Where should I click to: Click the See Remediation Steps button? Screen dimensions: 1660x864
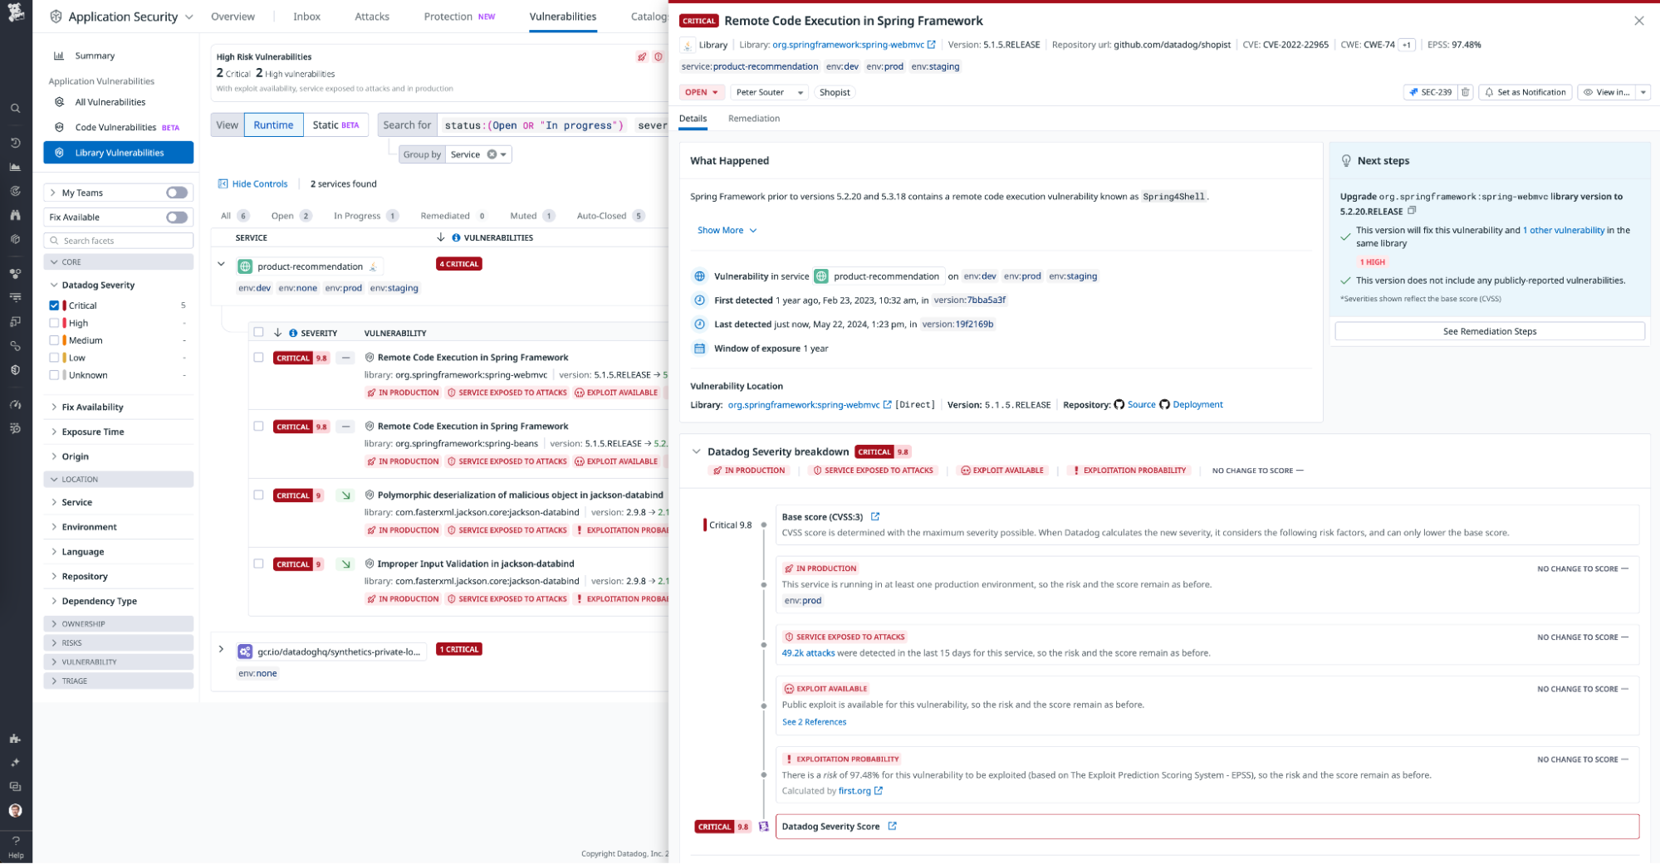pos(1489,330)
